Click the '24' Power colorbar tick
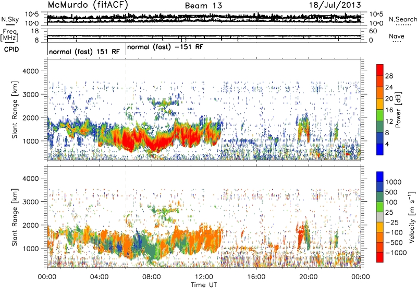The height and width of the screenshot is (288, 417). (389, 87)
